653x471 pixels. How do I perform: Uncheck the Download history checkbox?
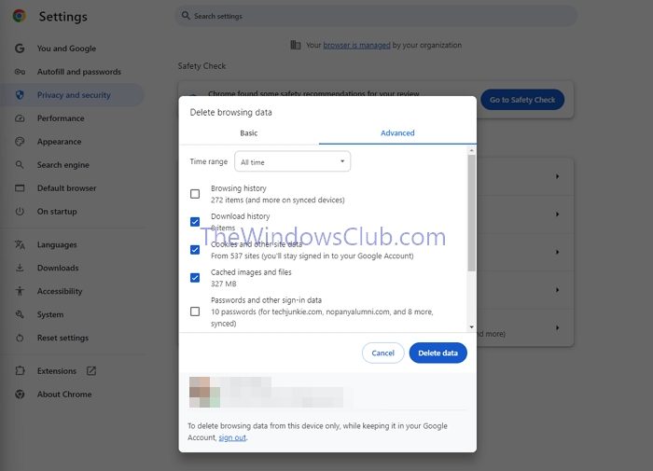pyautogui.click(x=195, y=222)
